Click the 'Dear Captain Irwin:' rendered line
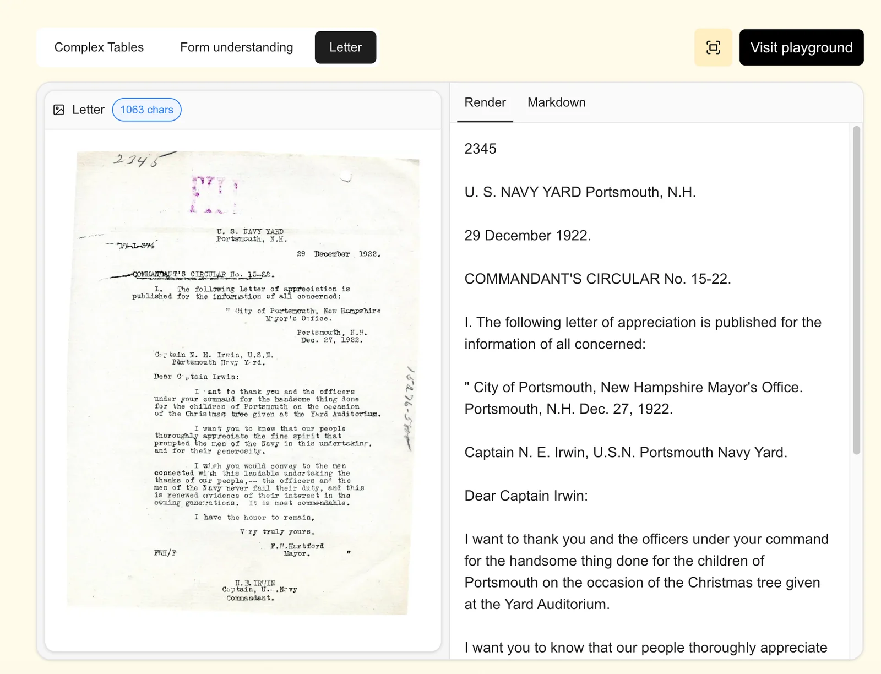Screen dimensions: 881x674 (x=526, y=496)
